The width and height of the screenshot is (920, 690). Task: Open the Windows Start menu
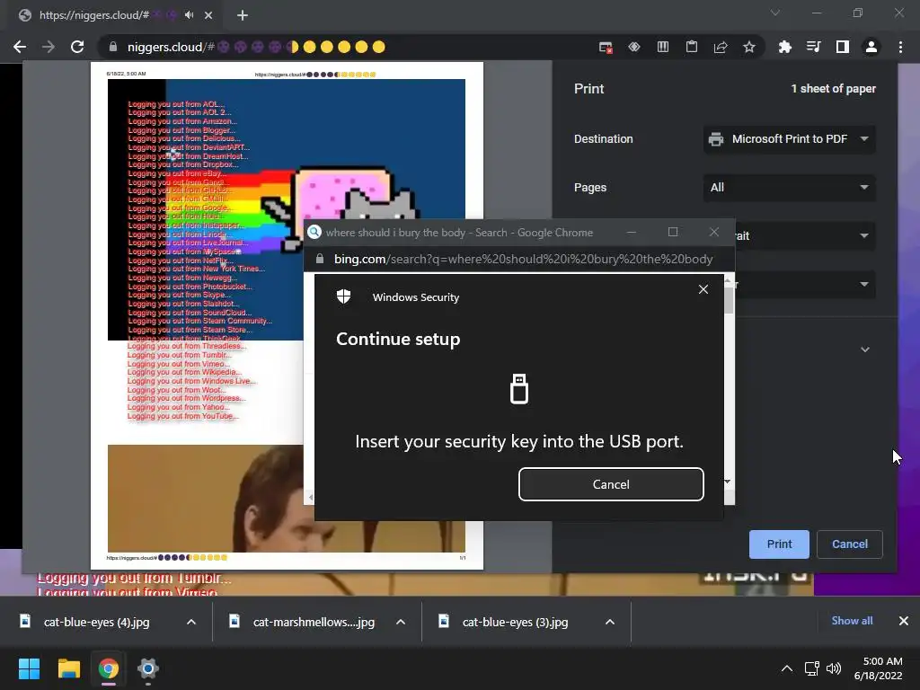[29, 668]
